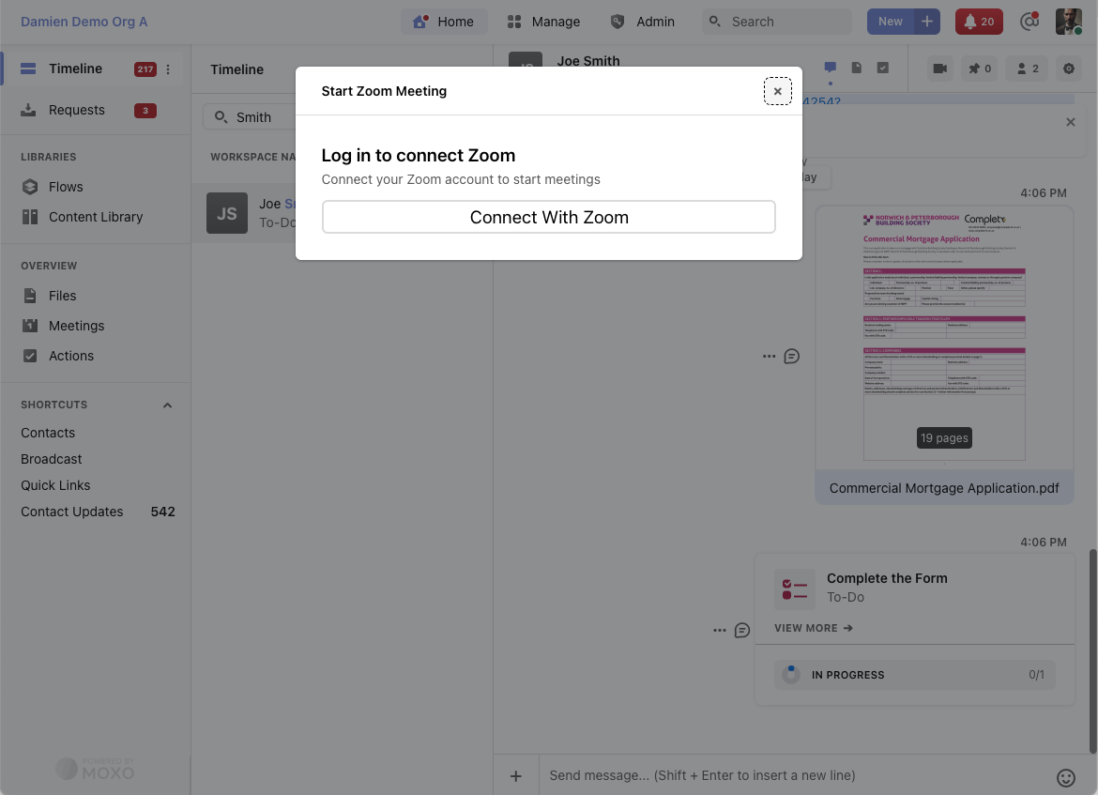This screenshot has width=1098, height=795.
Task: Click the Timeline icon in sidebar
Action: [x=28, y=69]
